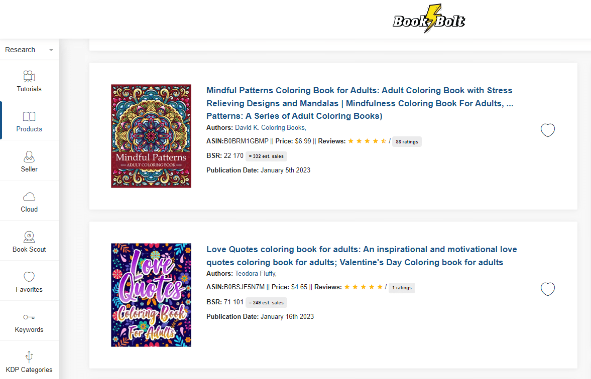Click the Book Bolt logo
Screen dimensions: 591x379
click(x=428, y=19)
